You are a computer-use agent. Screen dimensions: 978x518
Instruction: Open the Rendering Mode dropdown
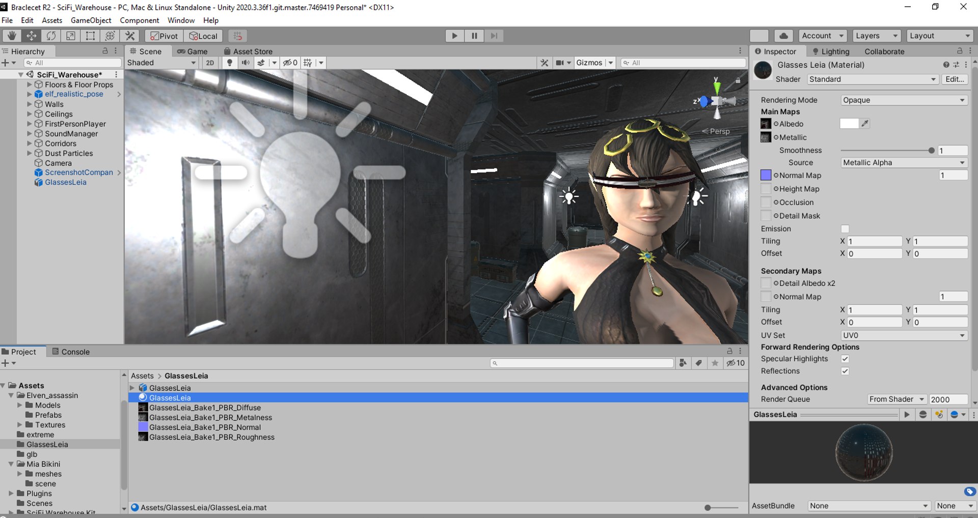point(904,100)
